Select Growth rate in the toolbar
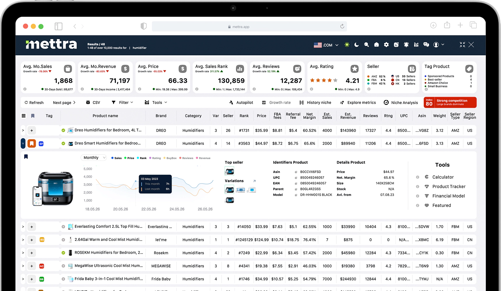 [276, 103]
